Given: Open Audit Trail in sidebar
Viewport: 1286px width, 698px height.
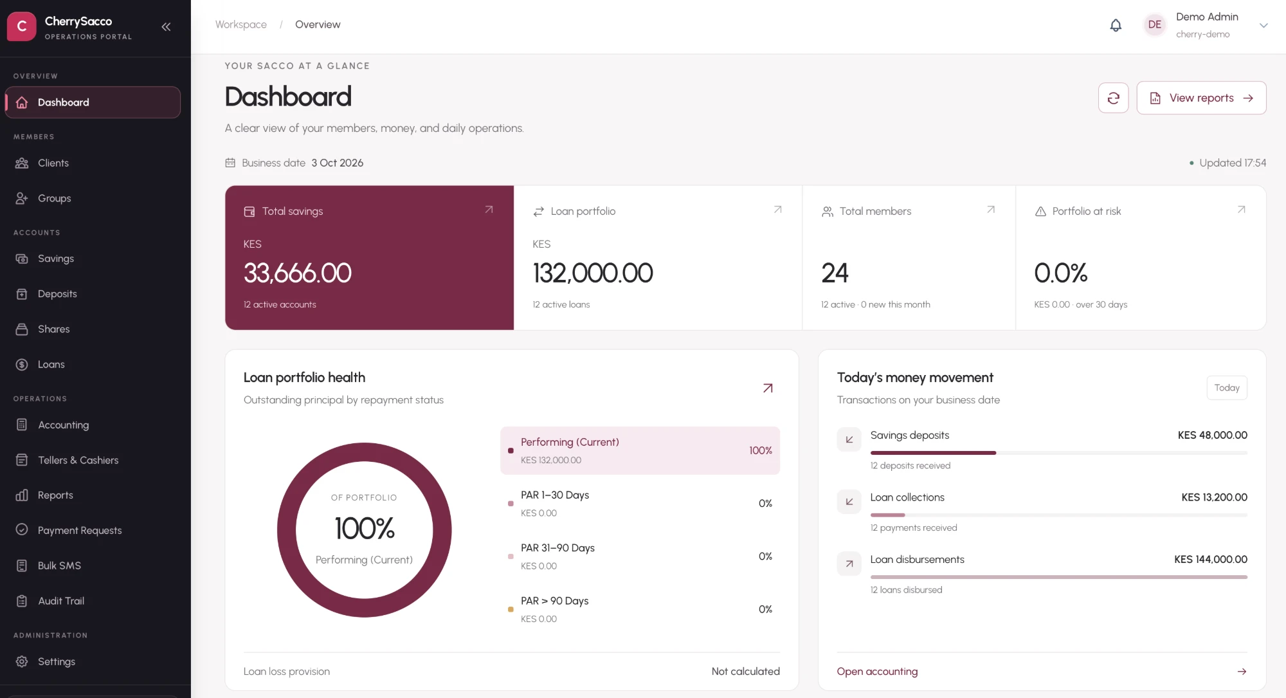Looking at the screenshot, I should [93, 601].
